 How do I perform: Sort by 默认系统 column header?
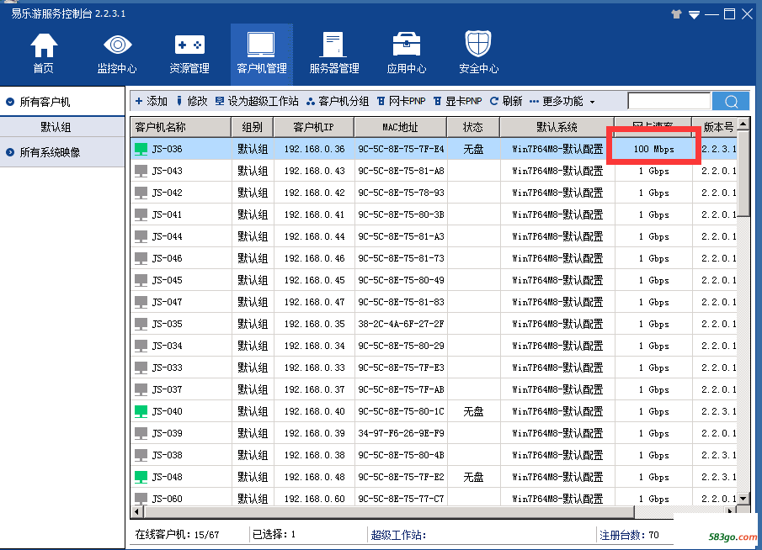557,127
